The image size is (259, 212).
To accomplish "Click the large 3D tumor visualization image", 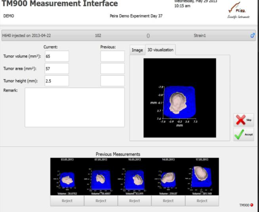I will [179, 98].
